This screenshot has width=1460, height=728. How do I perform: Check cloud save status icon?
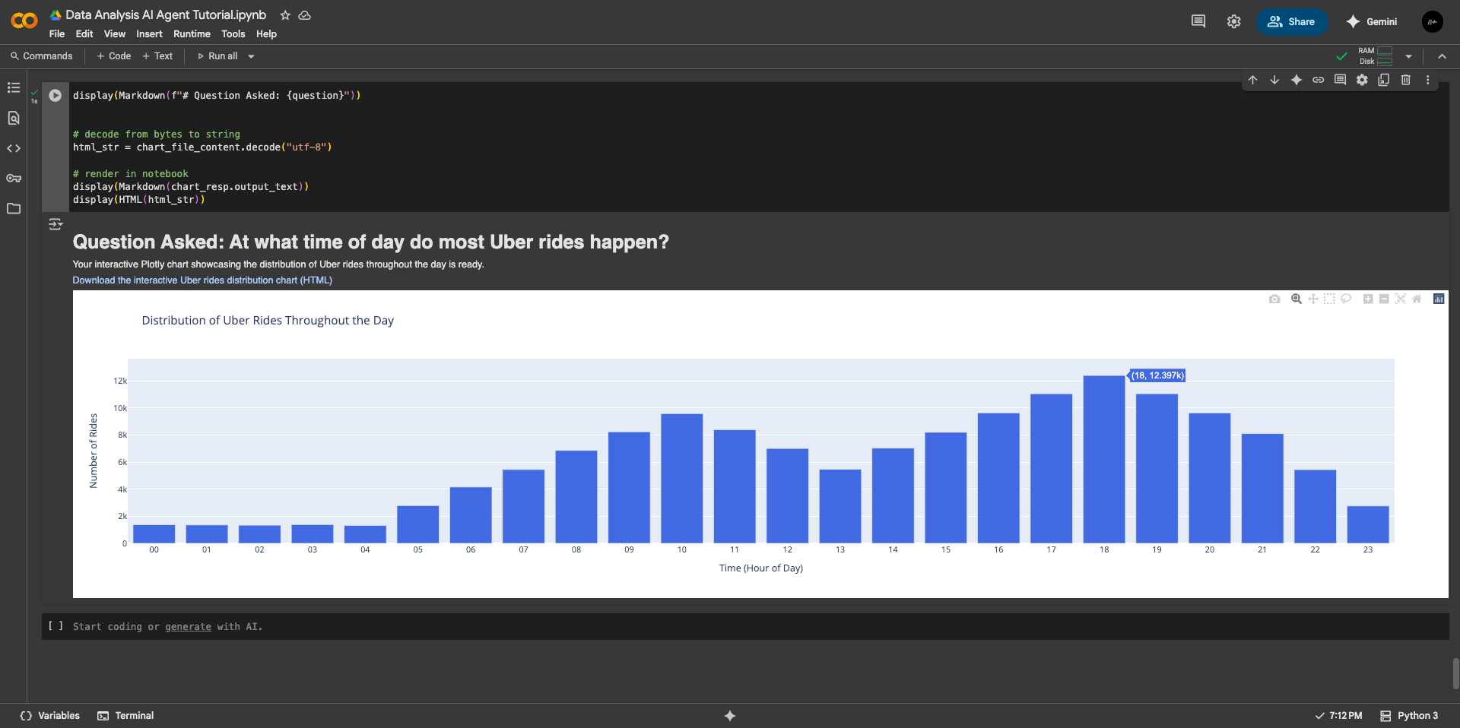tap(305, 15)
